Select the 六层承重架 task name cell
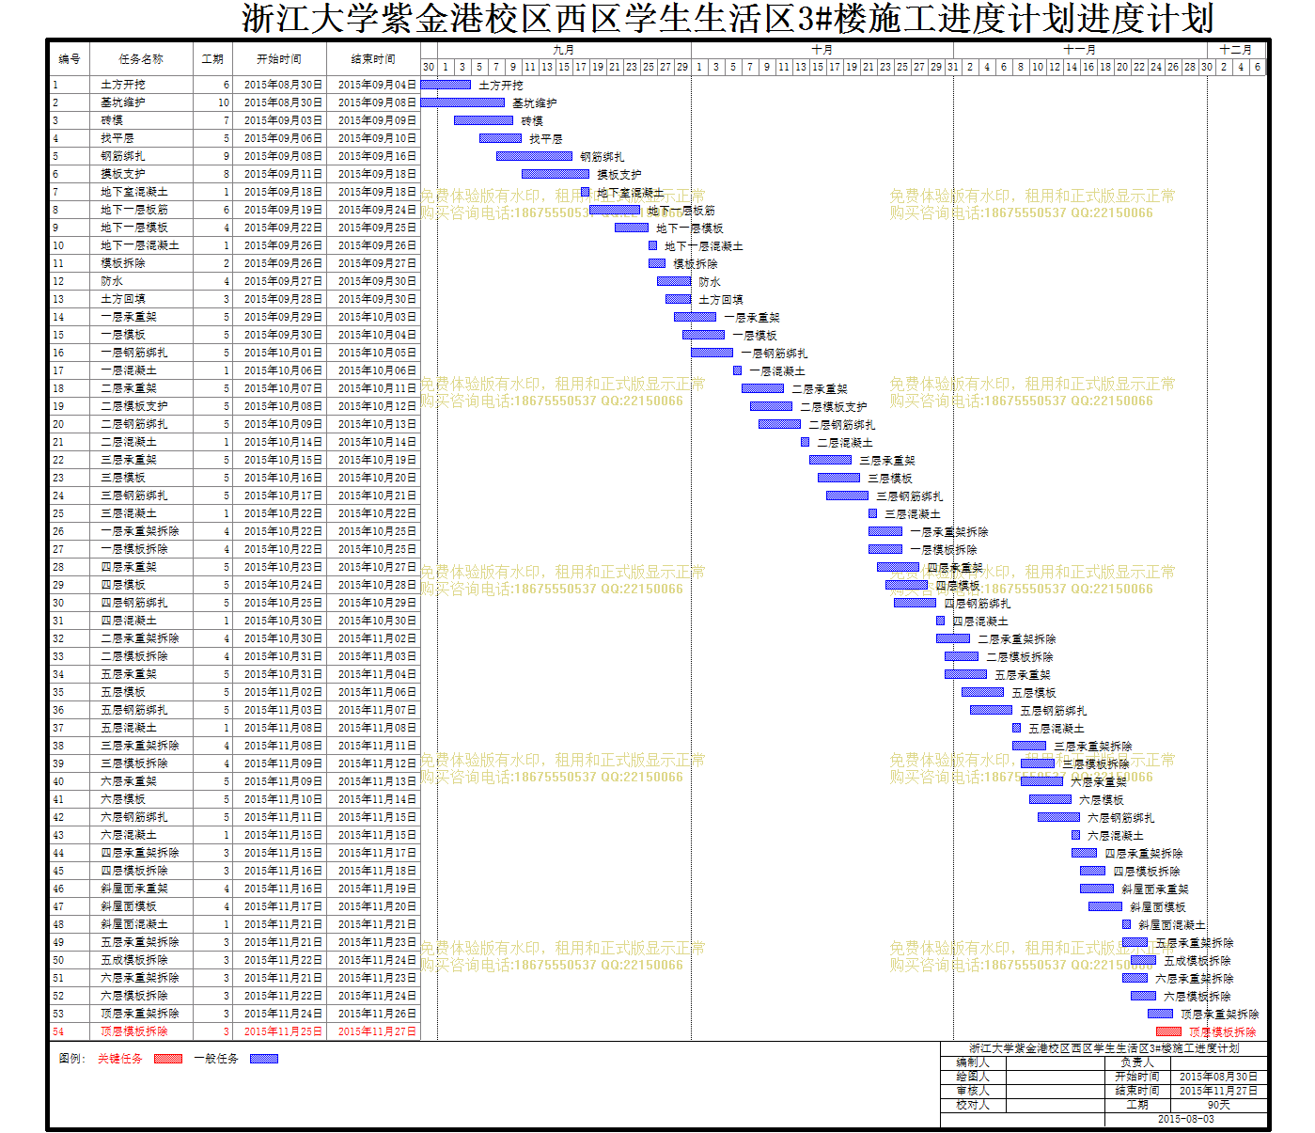The image size is (1315, 1133). (x=141, y=781)
